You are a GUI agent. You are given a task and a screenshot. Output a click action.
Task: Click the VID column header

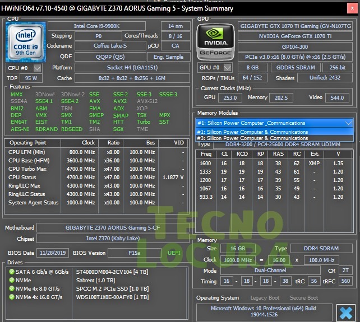pos(174,143)
